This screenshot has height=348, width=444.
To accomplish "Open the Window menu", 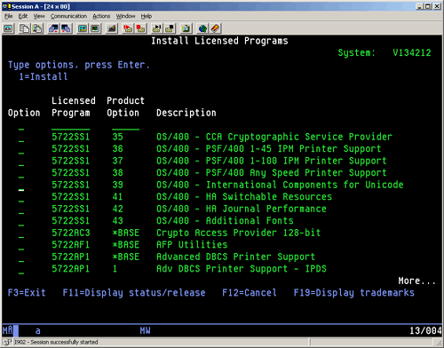I will [125, 16].
